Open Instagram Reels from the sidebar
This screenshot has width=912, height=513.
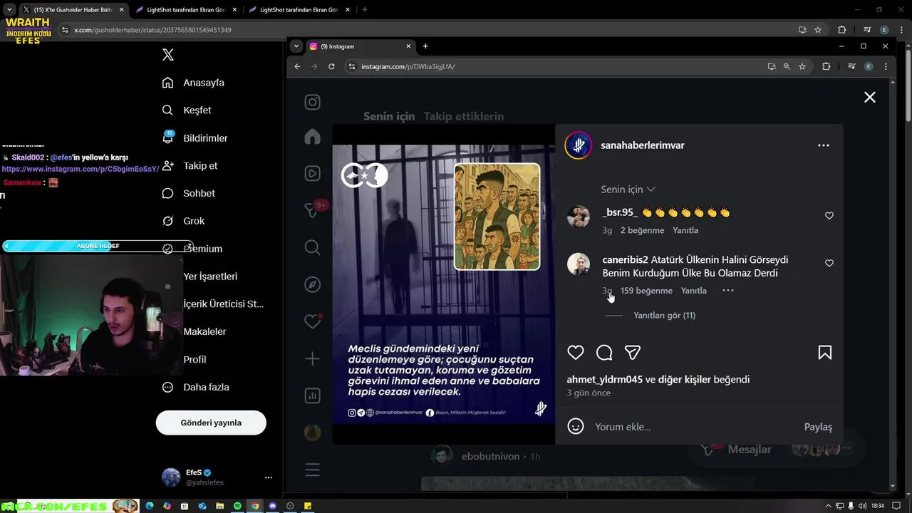click(313, 173)
